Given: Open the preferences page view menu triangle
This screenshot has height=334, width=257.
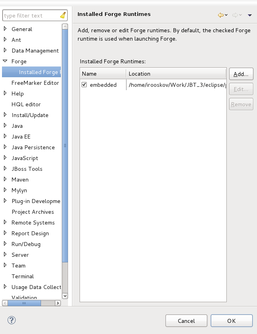Looking at the screenshot, I should tap(250, 15).
